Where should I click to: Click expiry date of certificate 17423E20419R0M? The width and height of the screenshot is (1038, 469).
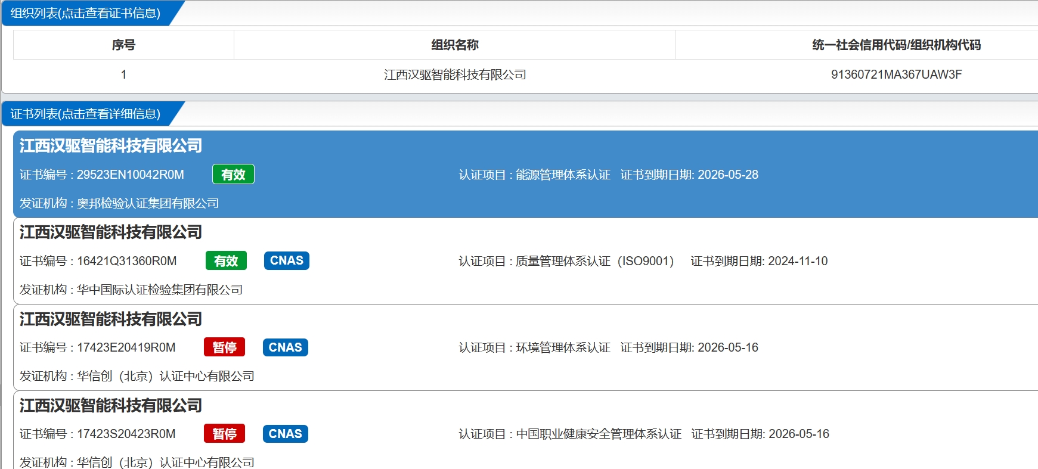pos(728,347)
